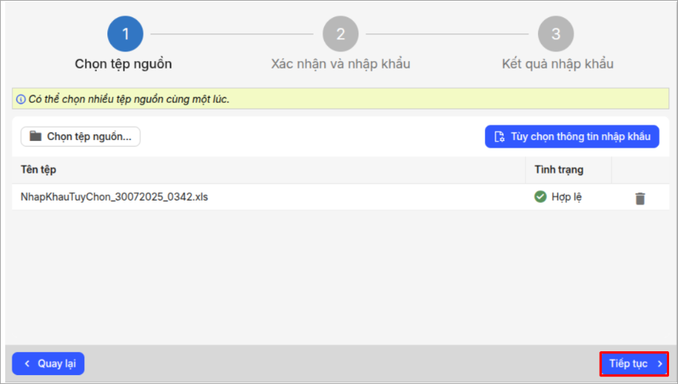Click the green valid checkmark icon
The height and width of the screenshot is (384, 678).
click(x=541, y=198)
